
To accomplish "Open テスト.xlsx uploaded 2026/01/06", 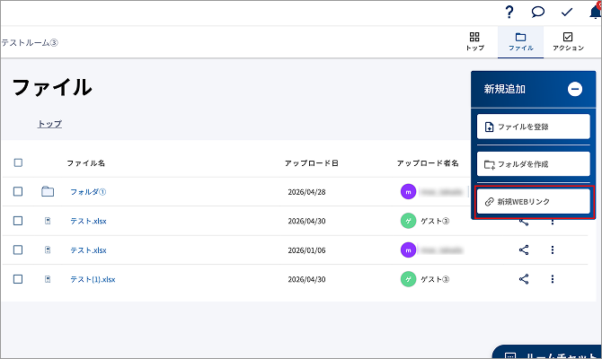I will click(x=88, y=250).
